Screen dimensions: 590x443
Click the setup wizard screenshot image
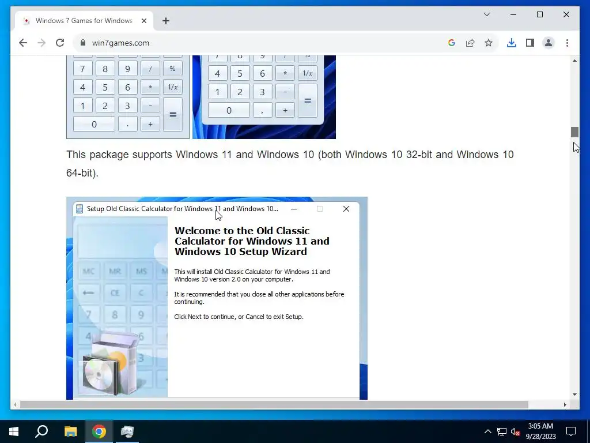(x=217, y=298)
